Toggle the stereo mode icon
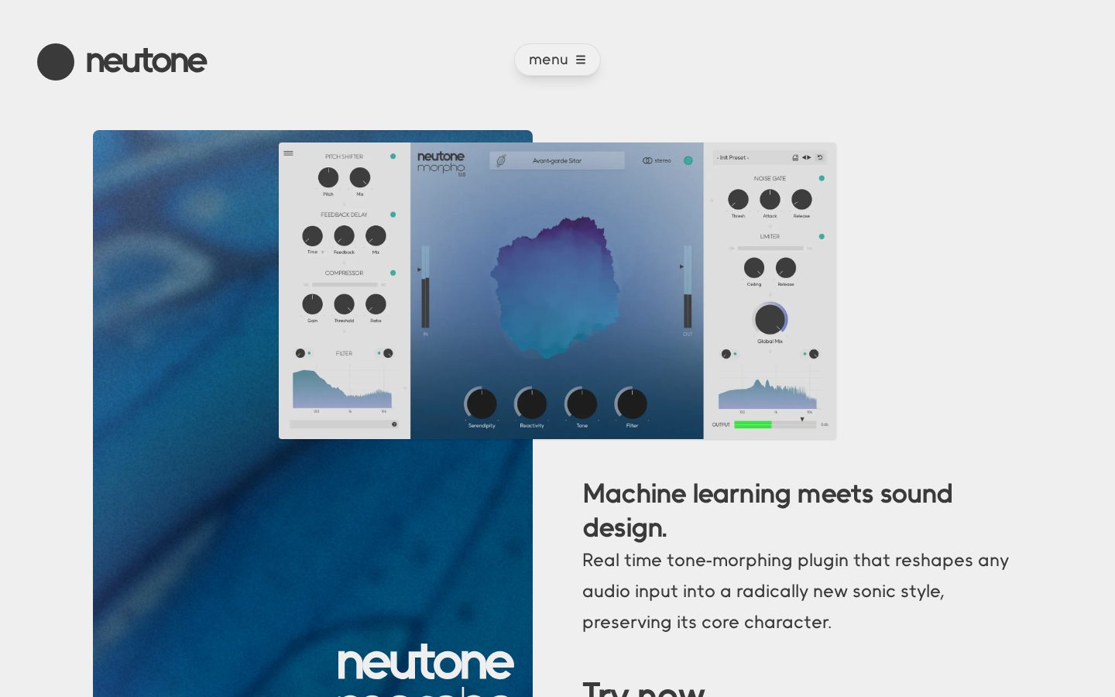Viewport: 1115px width, 697px height. (x=647, y=160)
